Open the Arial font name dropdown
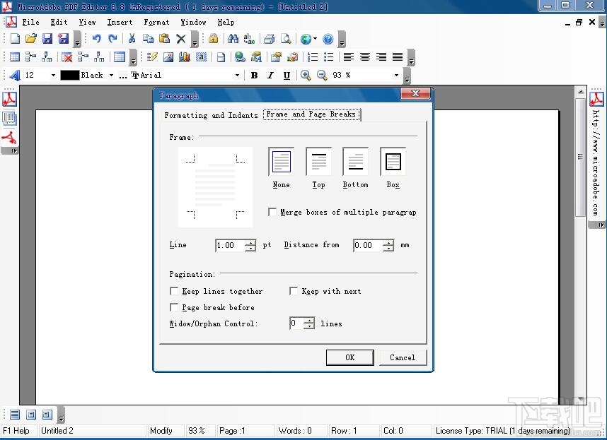This screenshot has width=607, height=440. click(238, 75)
